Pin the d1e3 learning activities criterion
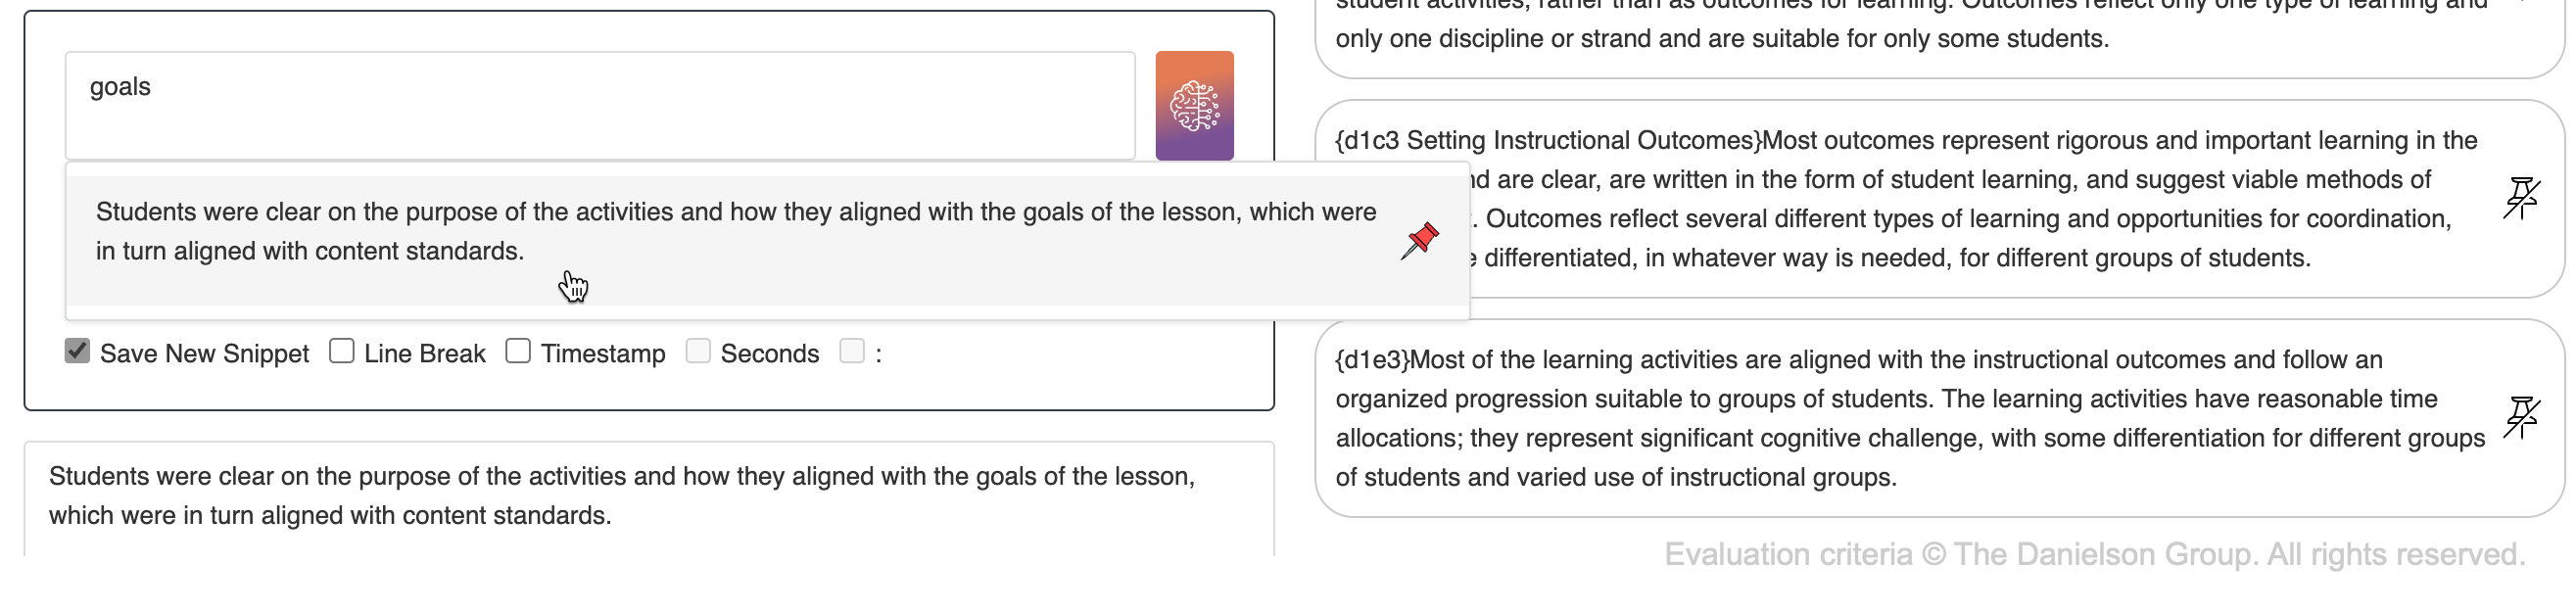The height and width of the screenshot is (613, 2576). coord(2522,417)
